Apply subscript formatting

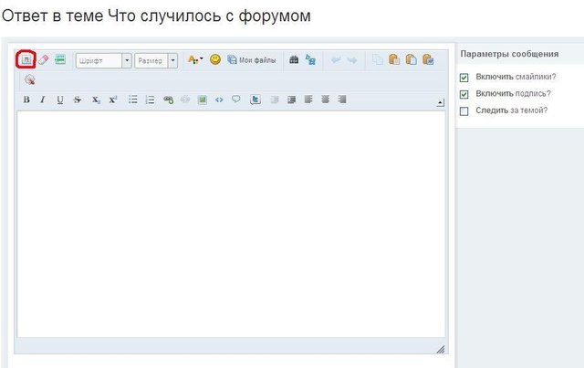click(96, 100)
